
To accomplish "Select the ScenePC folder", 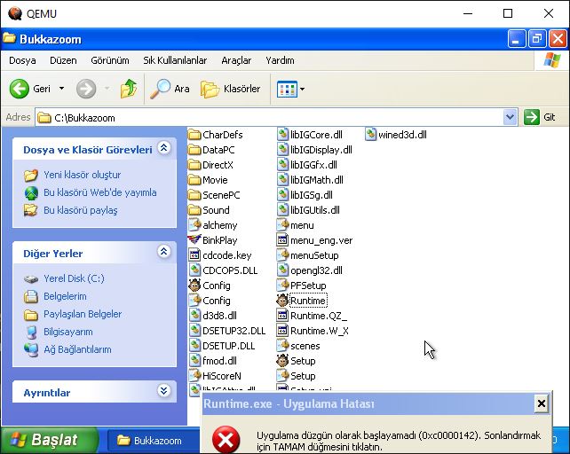I will pos(215,195).
